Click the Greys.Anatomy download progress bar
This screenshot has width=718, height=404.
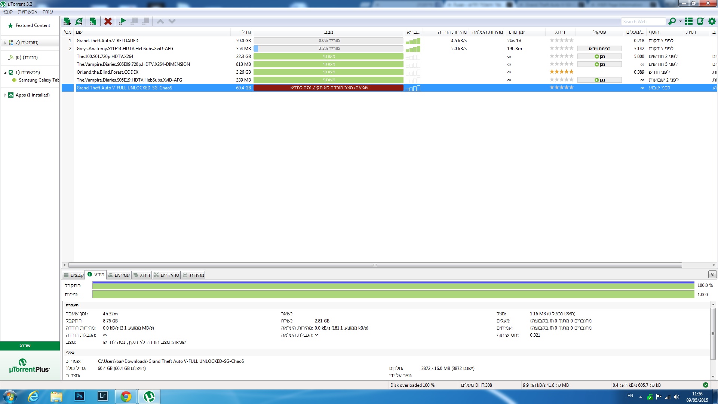(x=328, y=49)
